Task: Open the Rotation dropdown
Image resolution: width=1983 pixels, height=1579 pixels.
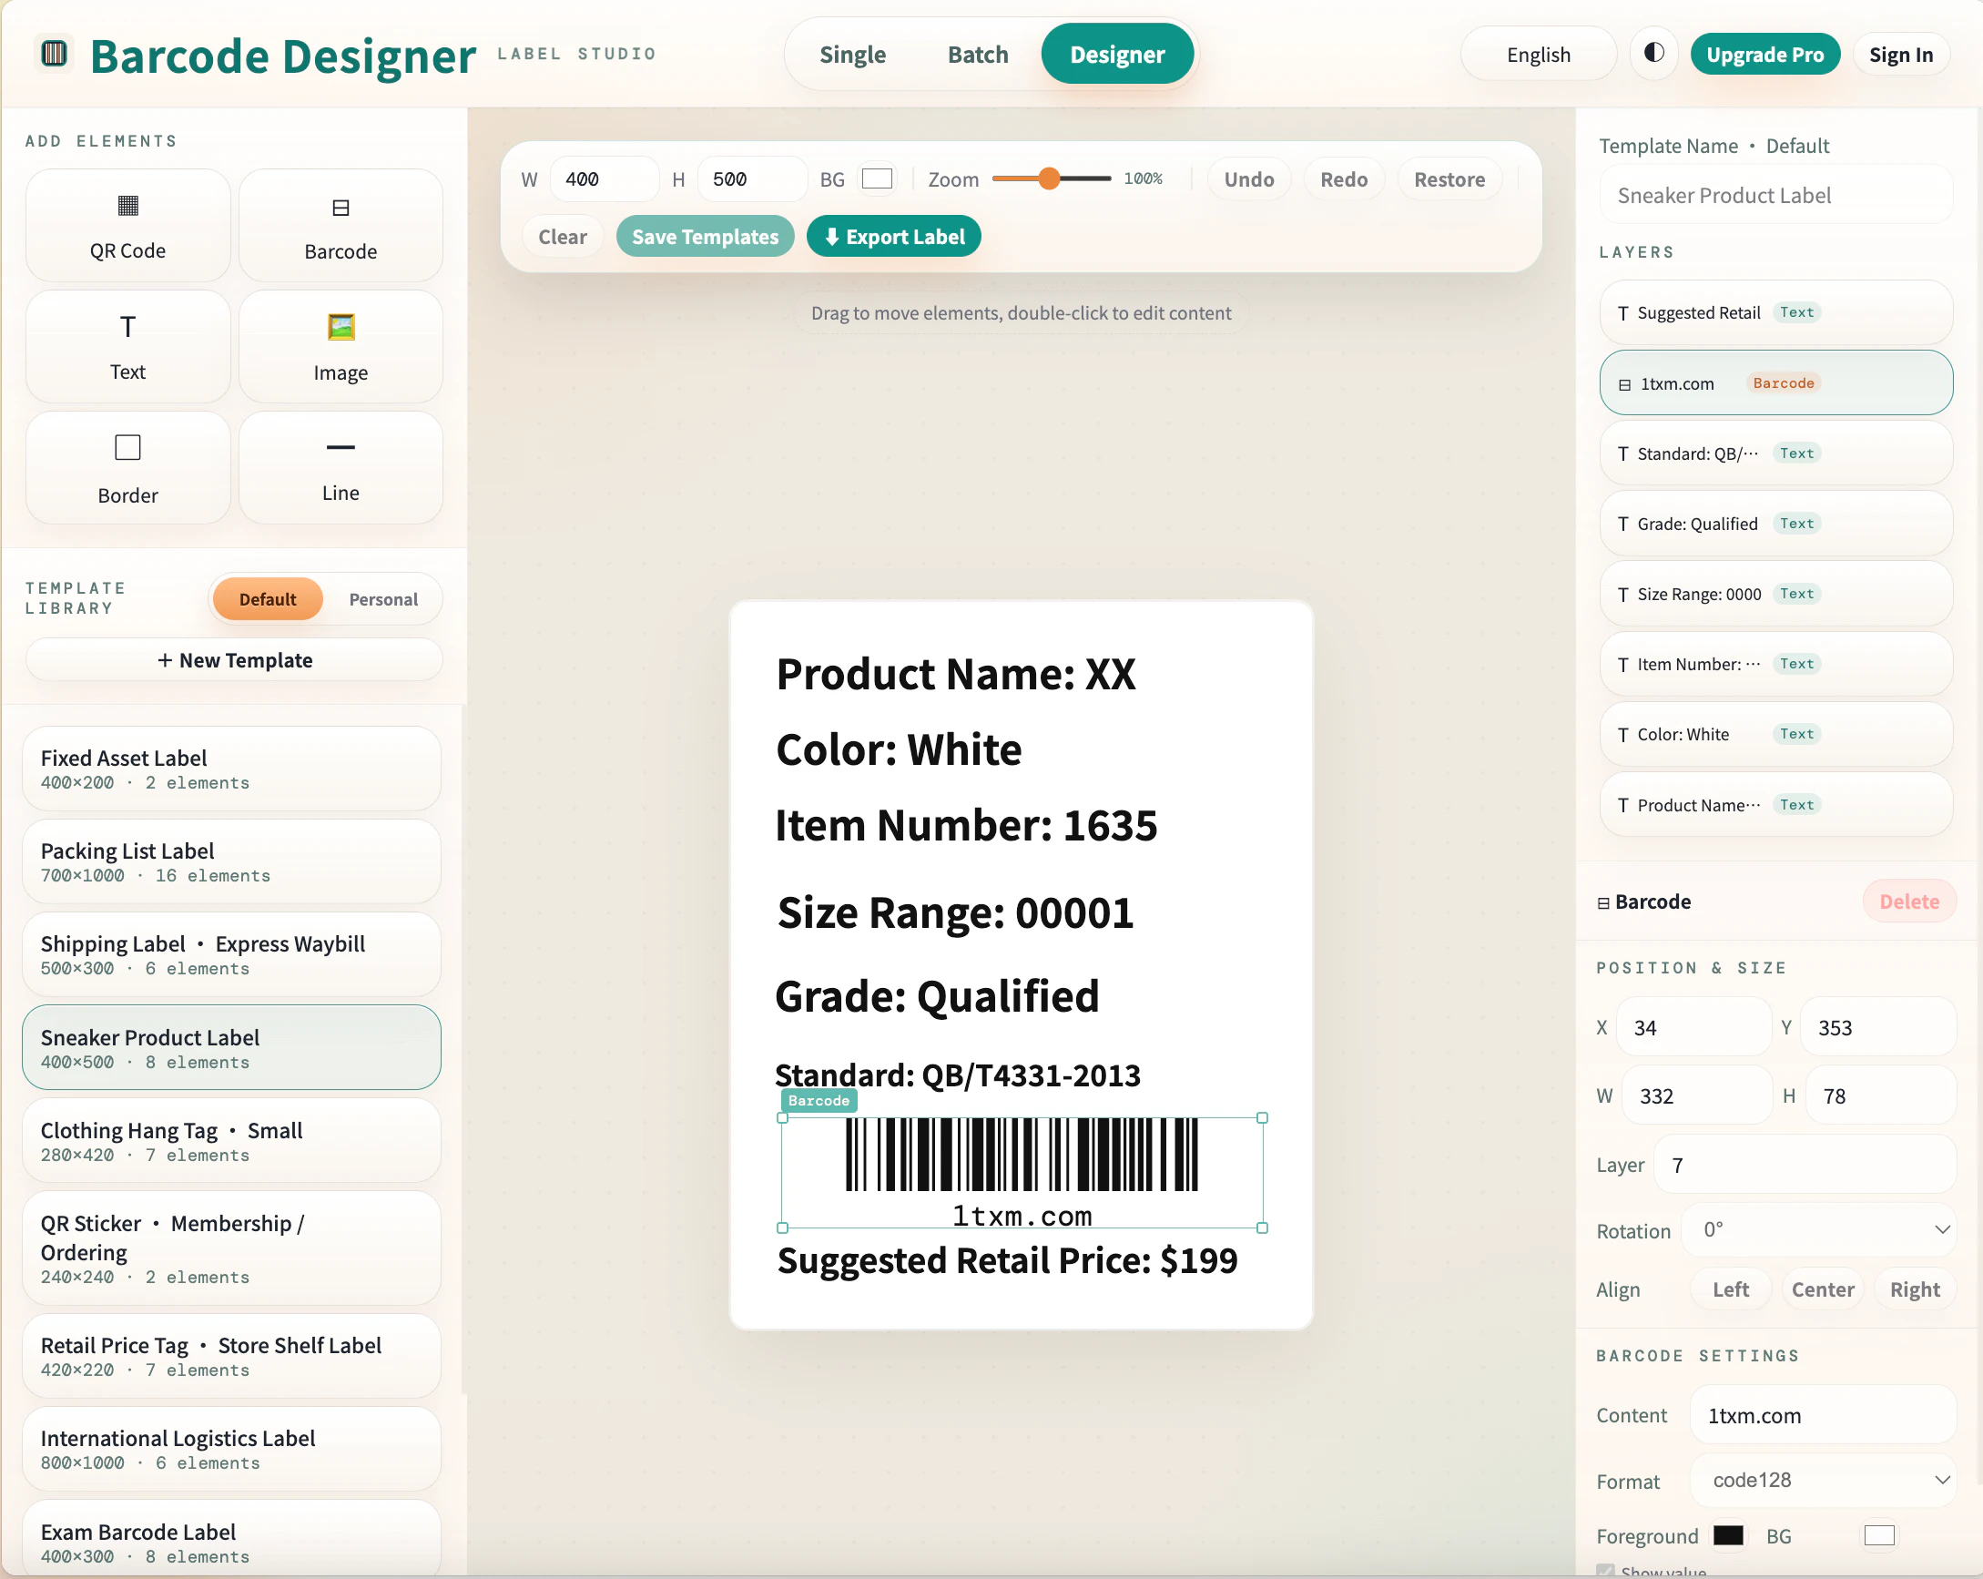Action: click(1819, 1229)
